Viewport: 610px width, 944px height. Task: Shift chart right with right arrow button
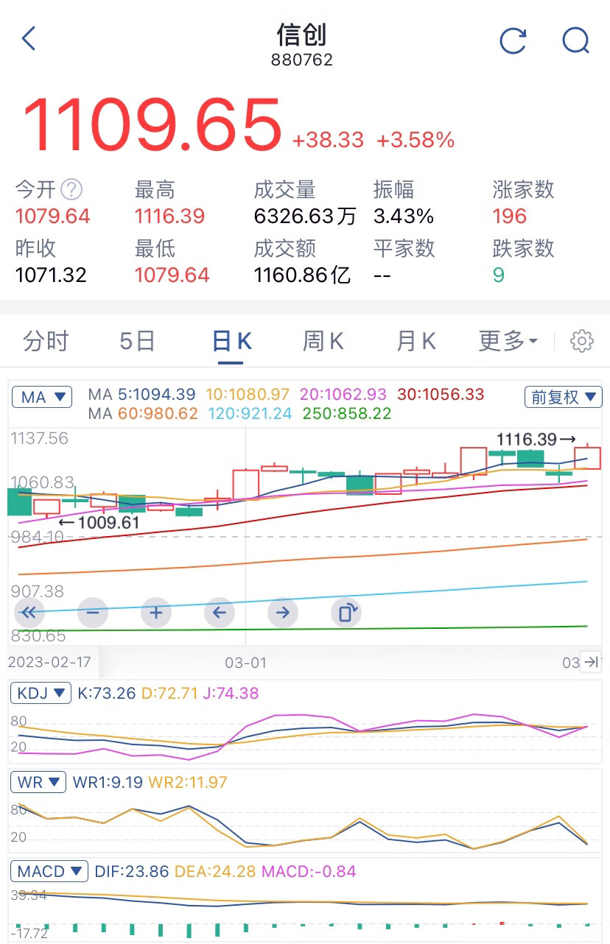pos(282,612)
